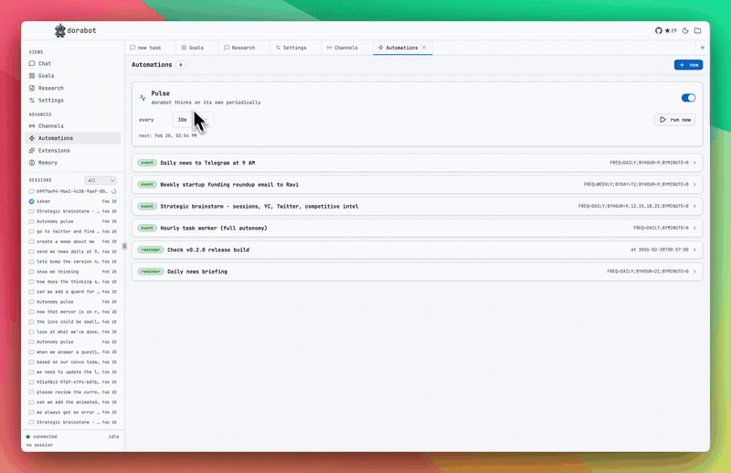Expand Daily news to Telegram at 9 AM
The width and height of the screenshot is (731, 473).
[418, 163]
